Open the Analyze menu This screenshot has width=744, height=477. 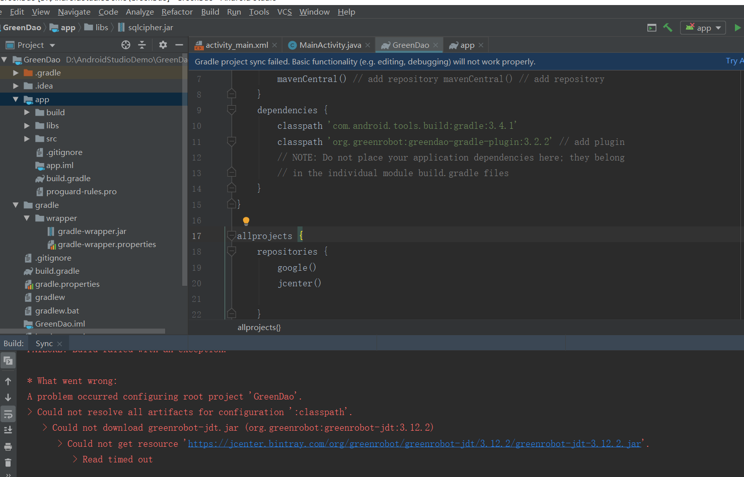(x=140, y=12)
